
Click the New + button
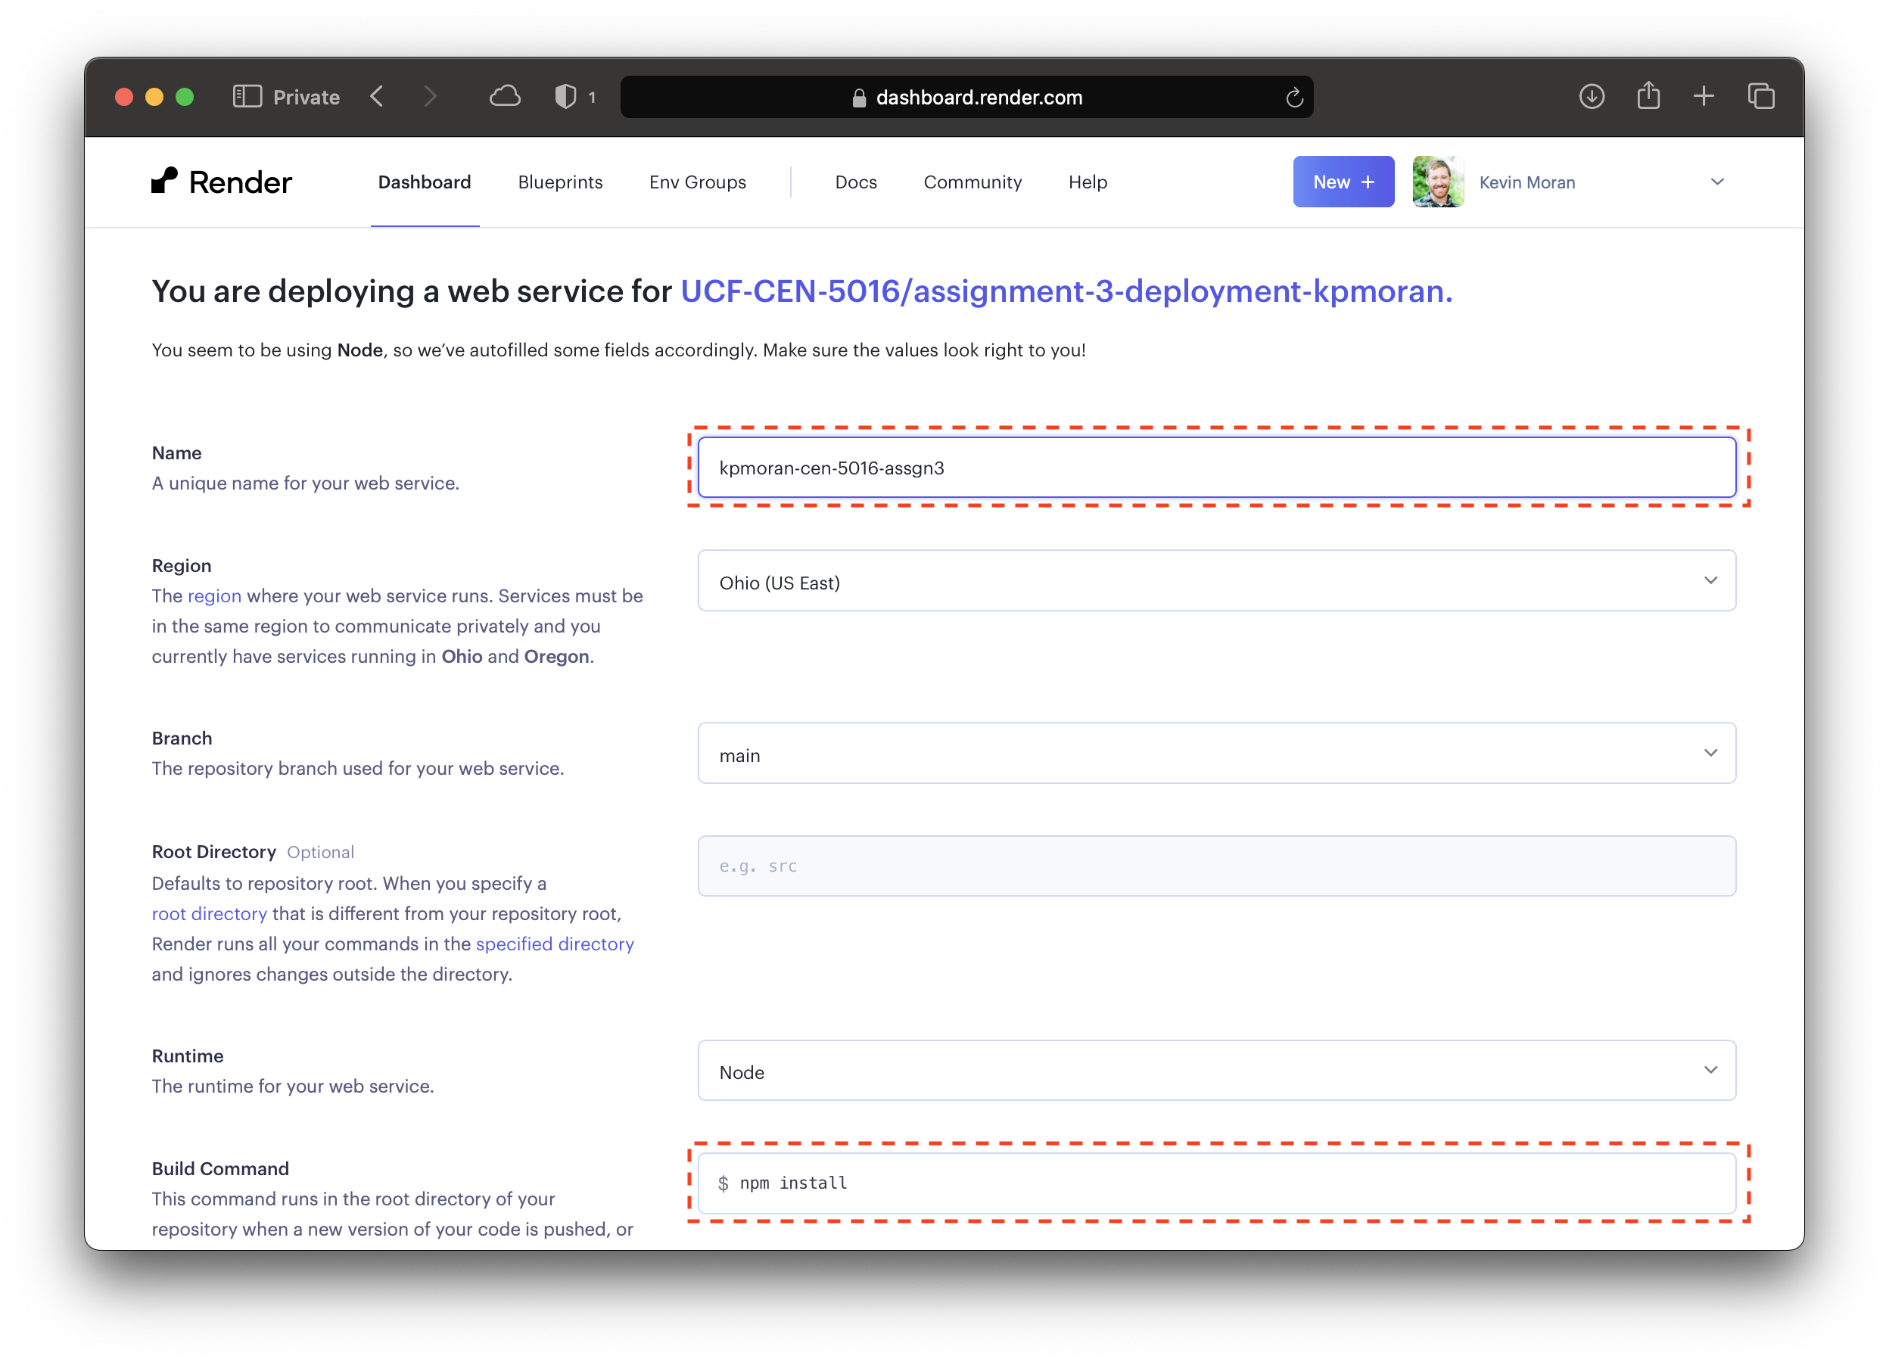1343,182
